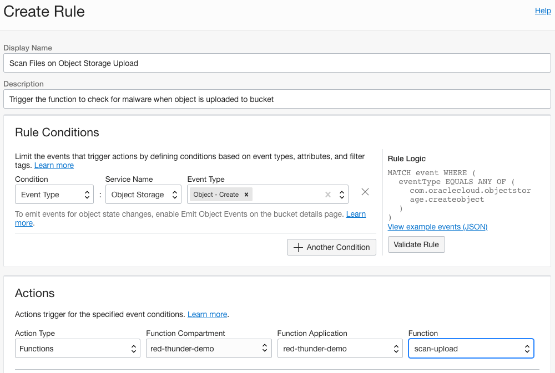Delete the Event Type condition row

365,192
